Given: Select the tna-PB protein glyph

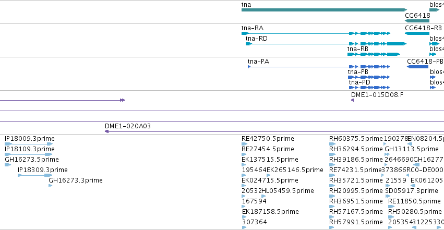Looking at the screenshot, I should [x=369, y=77].
